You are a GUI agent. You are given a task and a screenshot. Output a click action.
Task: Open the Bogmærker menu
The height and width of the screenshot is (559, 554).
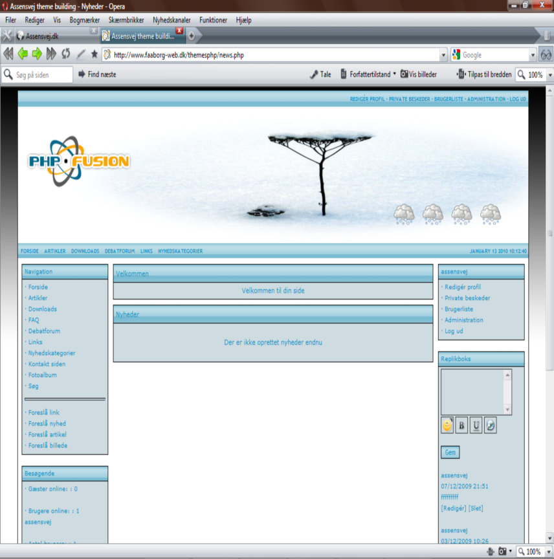84,20
